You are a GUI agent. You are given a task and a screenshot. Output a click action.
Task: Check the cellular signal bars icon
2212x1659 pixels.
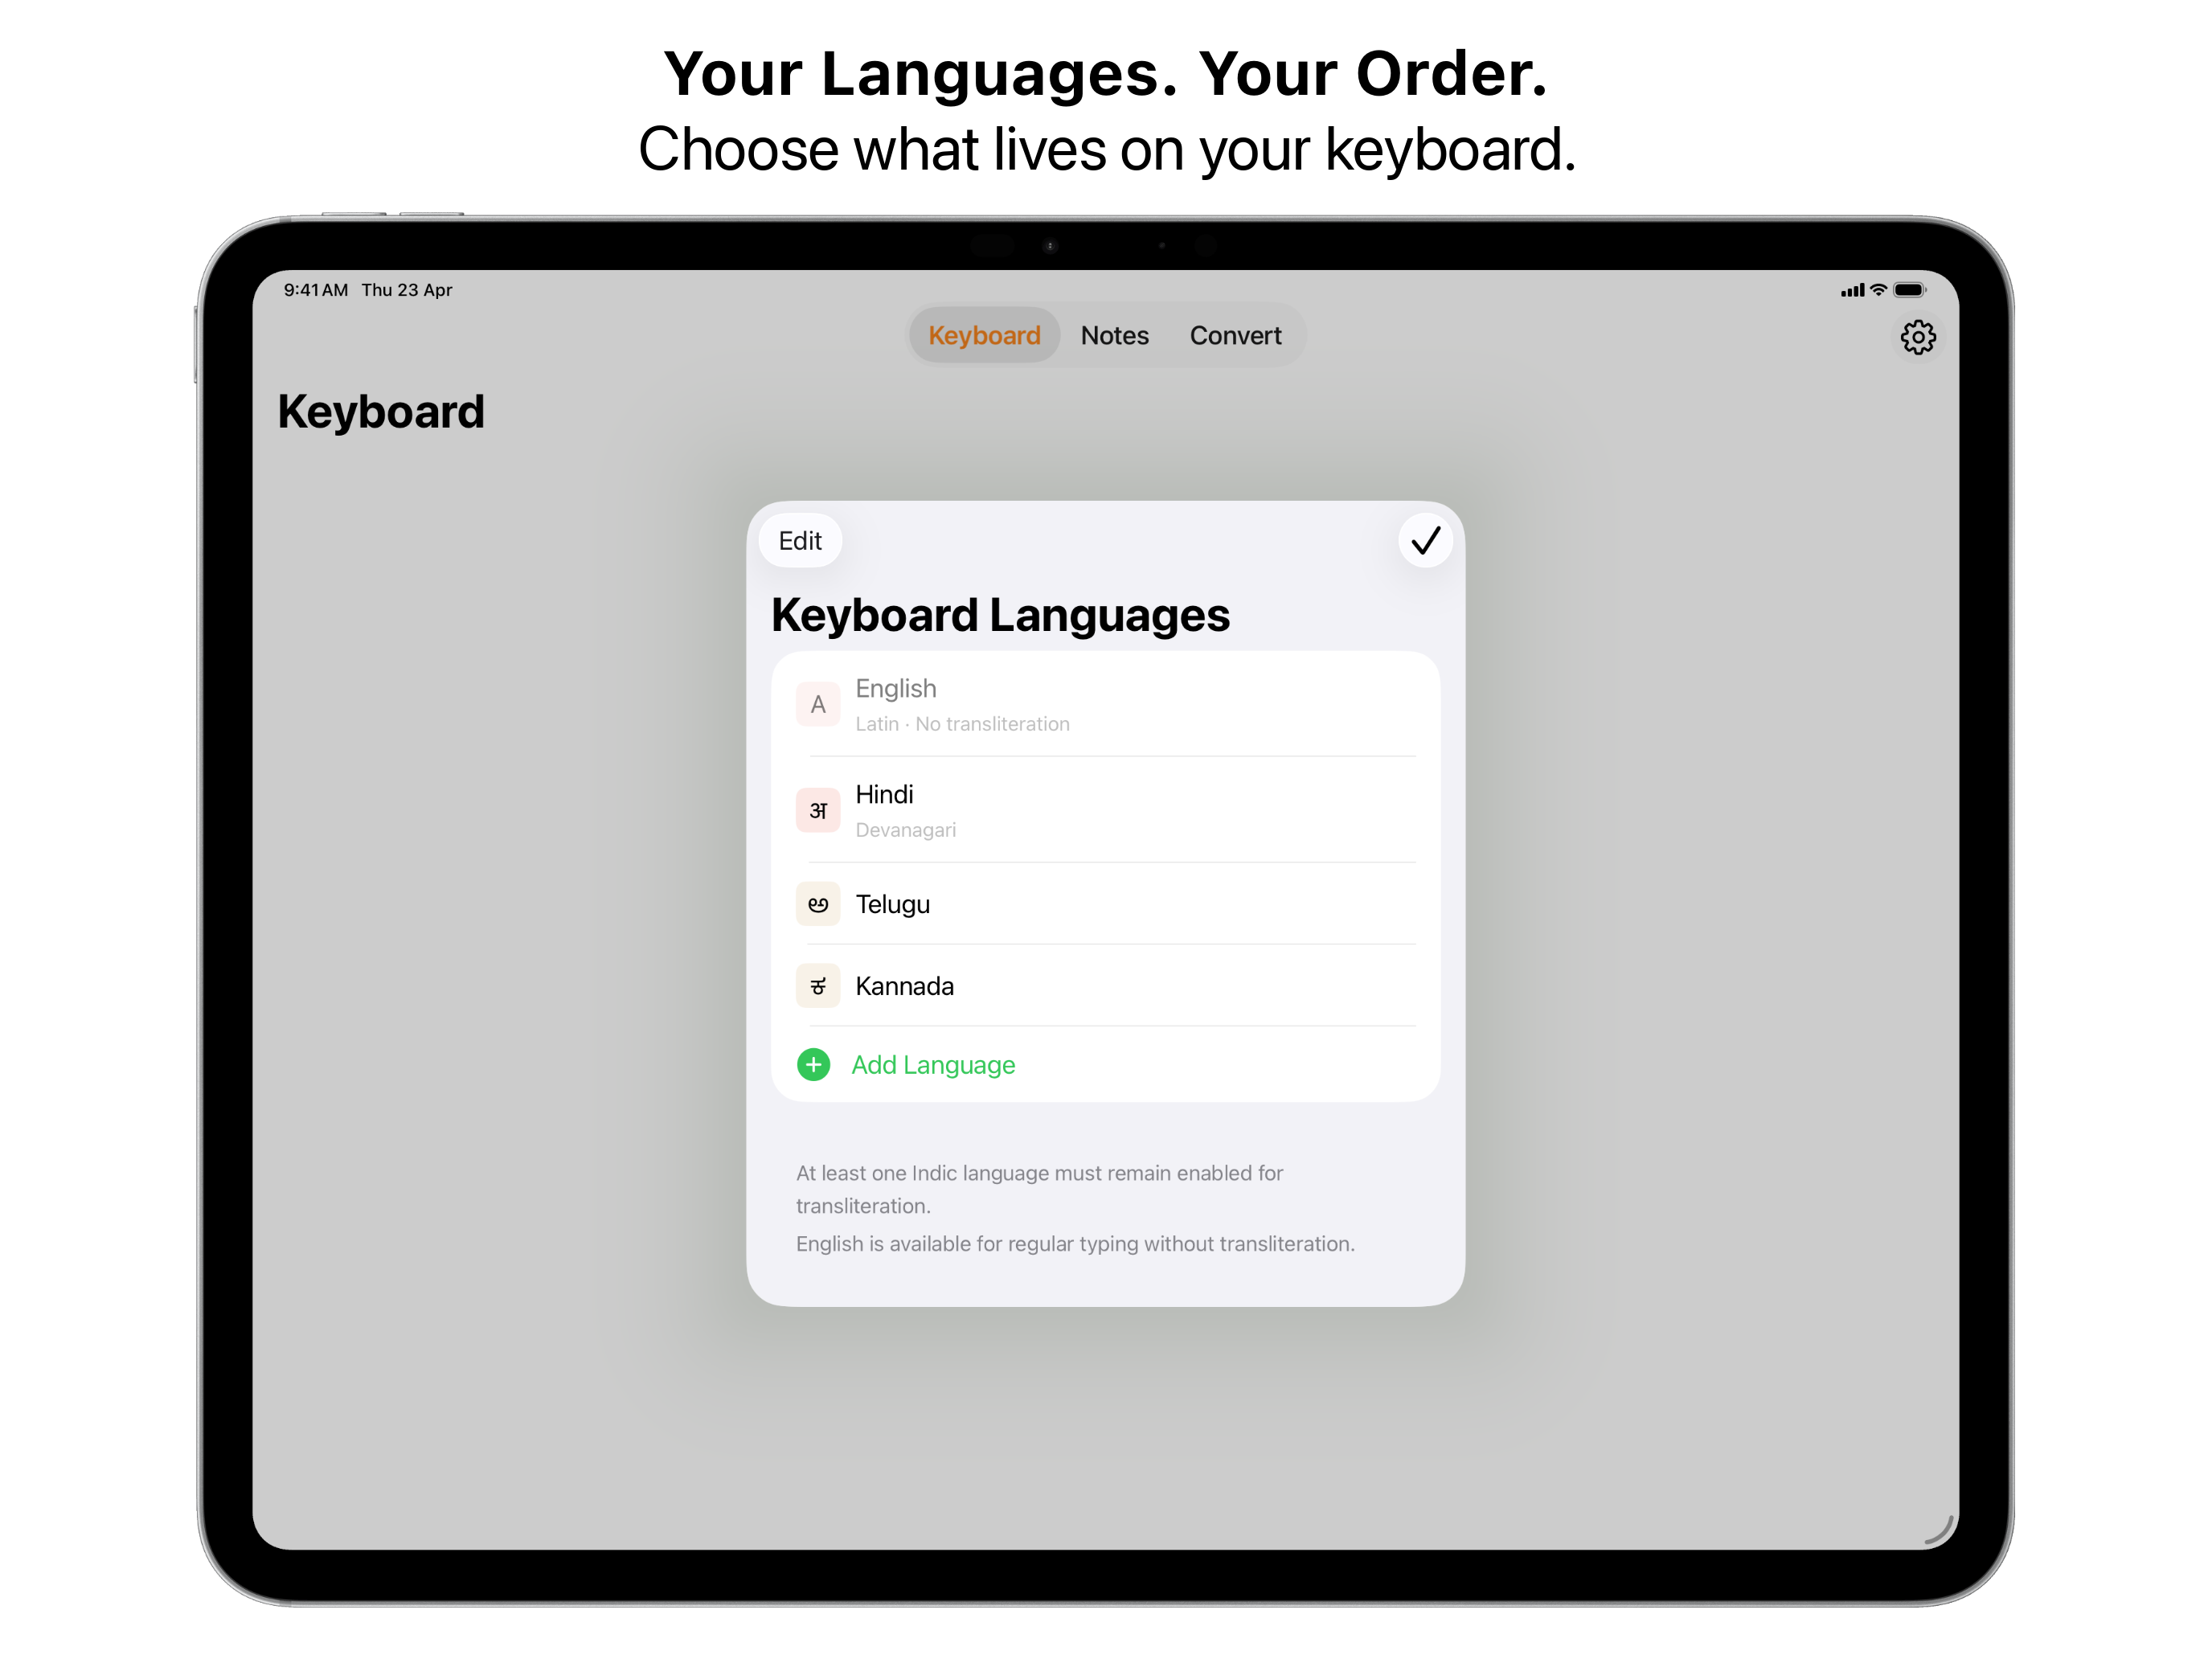coord(1852,291)
